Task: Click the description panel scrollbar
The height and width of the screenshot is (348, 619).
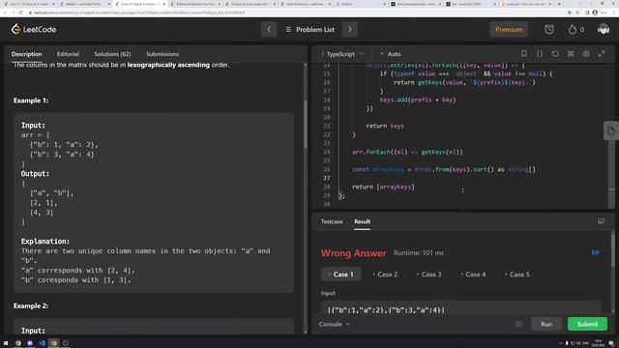Action: (x=306, y=124)
